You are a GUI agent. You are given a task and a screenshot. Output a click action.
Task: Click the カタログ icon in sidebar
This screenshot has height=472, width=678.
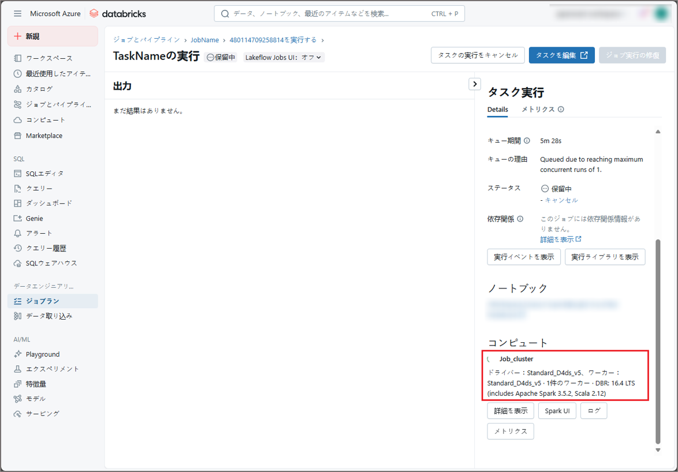(18, 89)
